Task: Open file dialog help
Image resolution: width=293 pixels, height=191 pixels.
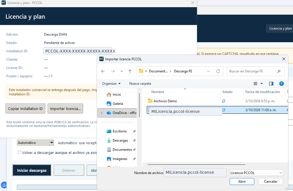Action: click(282, 84)
